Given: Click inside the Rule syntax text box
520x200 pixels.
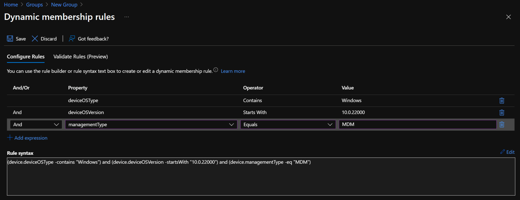Looking at the screenshot, I should [x=261, y=177].
